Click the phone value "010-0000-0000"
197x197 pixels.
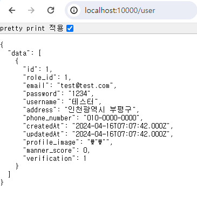pos(112,118)
